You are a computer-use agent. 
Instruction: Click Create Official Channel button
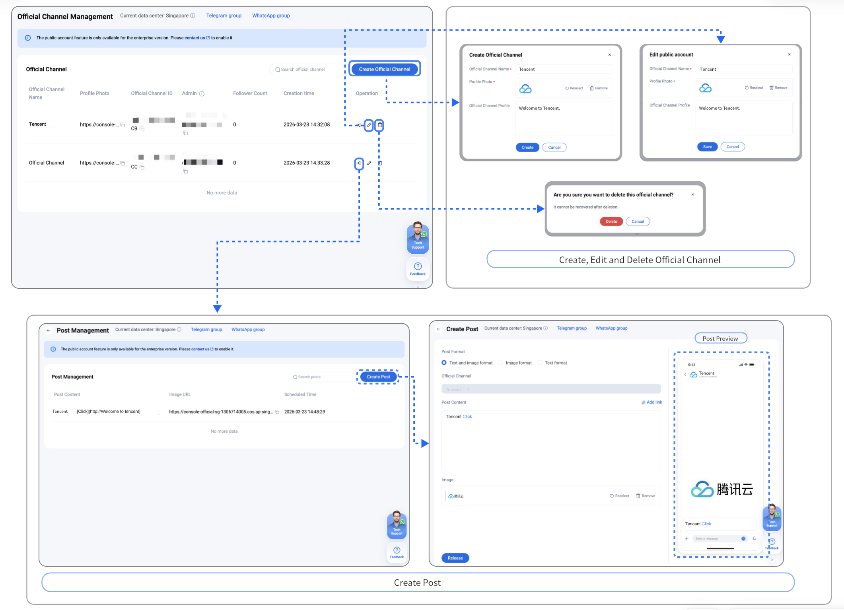point(384,69)
